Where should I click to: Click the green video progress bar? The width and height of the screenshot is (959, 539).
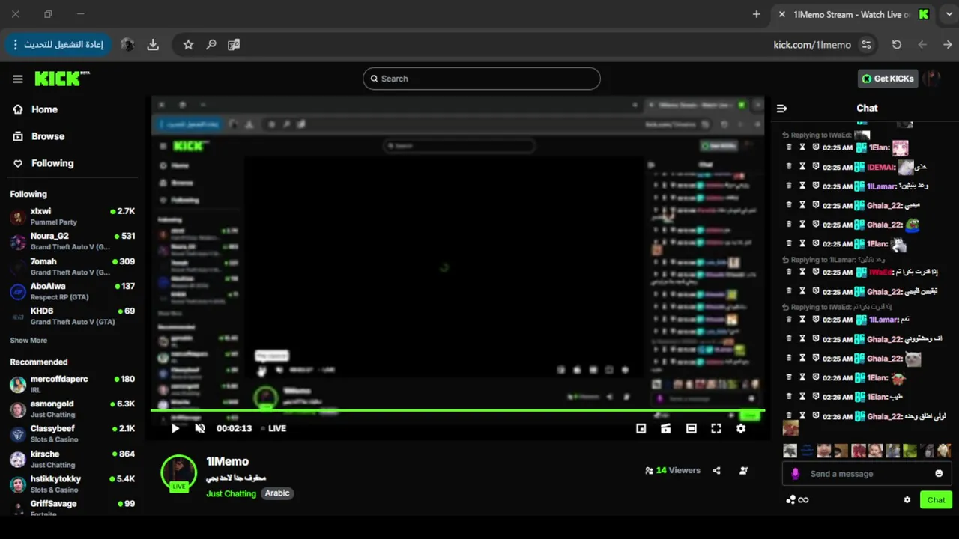tap(458, 411)
